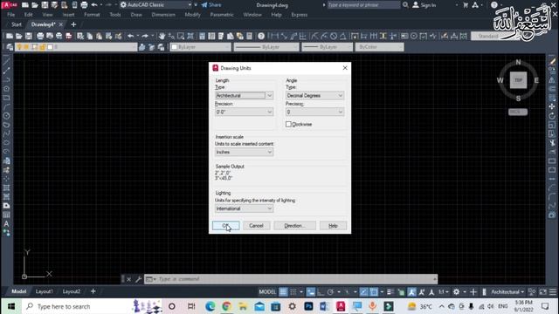Toggle ortho mode in status bar
559x314 pixels.
pos(321,292)
